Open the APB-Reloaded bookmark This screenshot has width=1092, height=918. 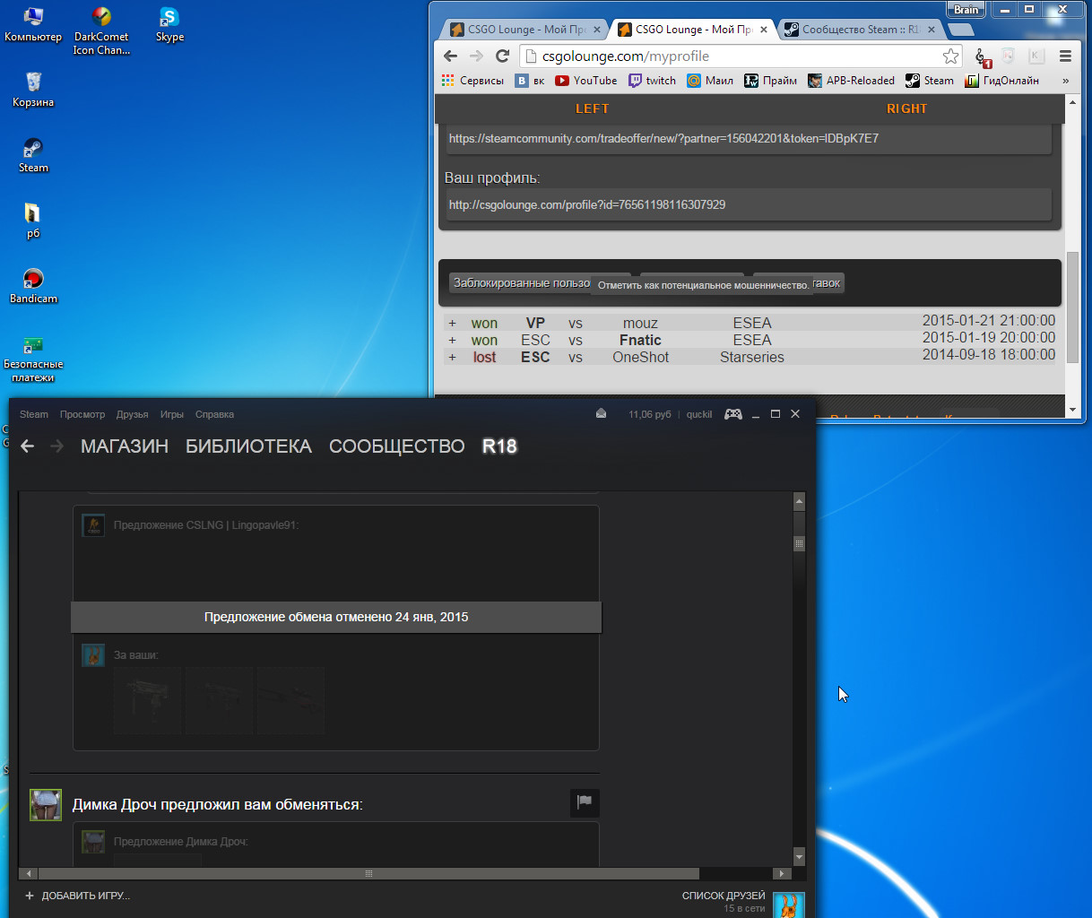(x=851, y=81)
